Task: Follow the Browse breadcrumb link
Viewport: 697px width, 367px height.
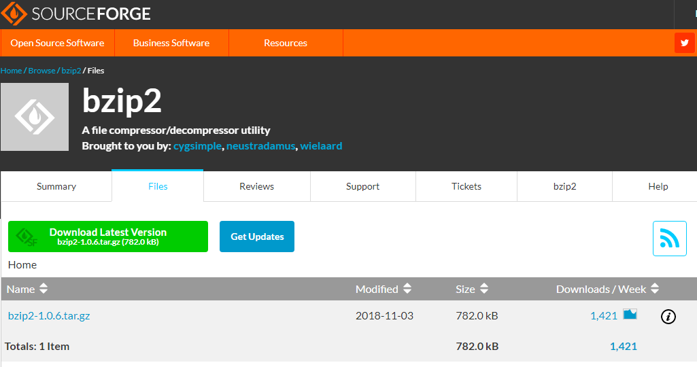Action: click(x=41, y=71)
